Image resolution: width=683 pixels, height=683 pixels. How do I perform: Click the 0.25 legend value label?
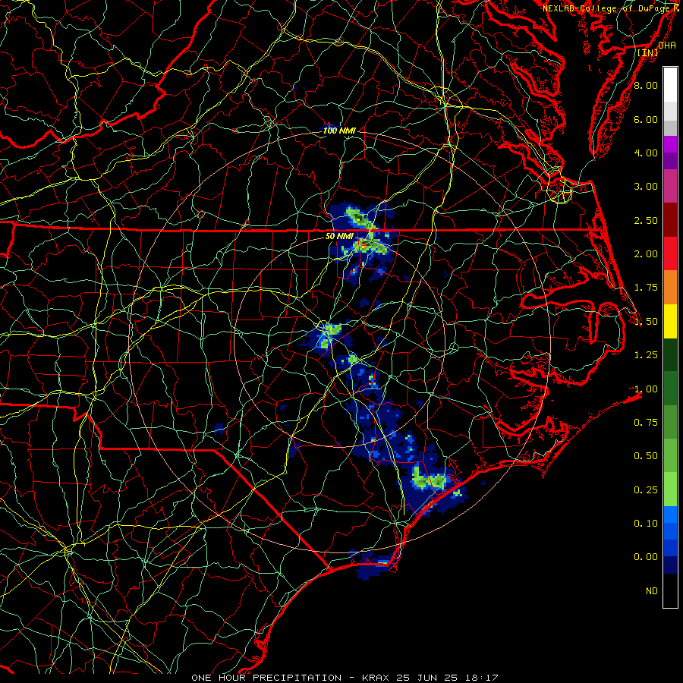click(x=646, y=490)
